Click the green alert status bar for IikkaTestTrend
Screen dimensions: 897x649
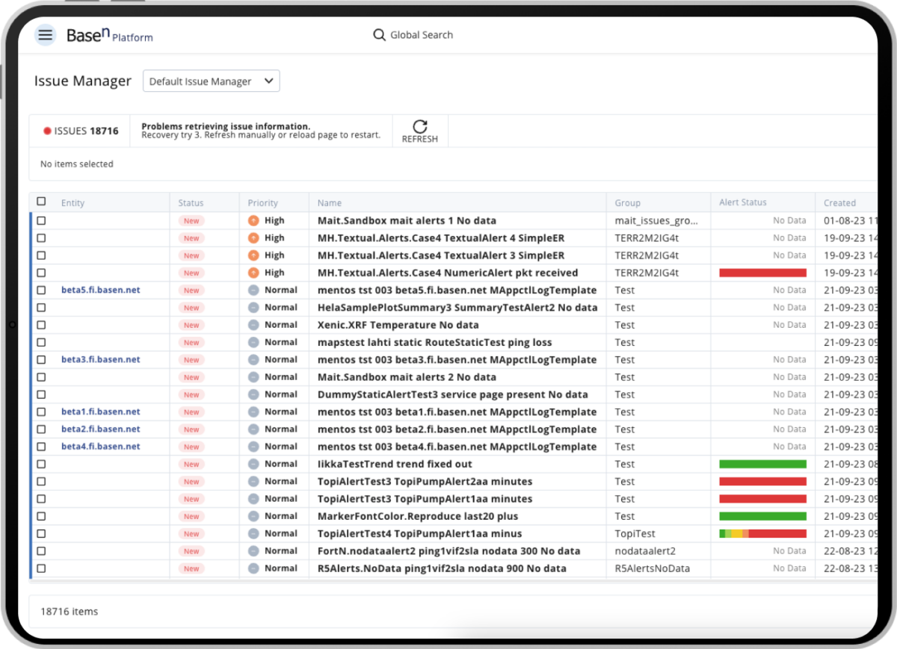[x=762, y=463]
